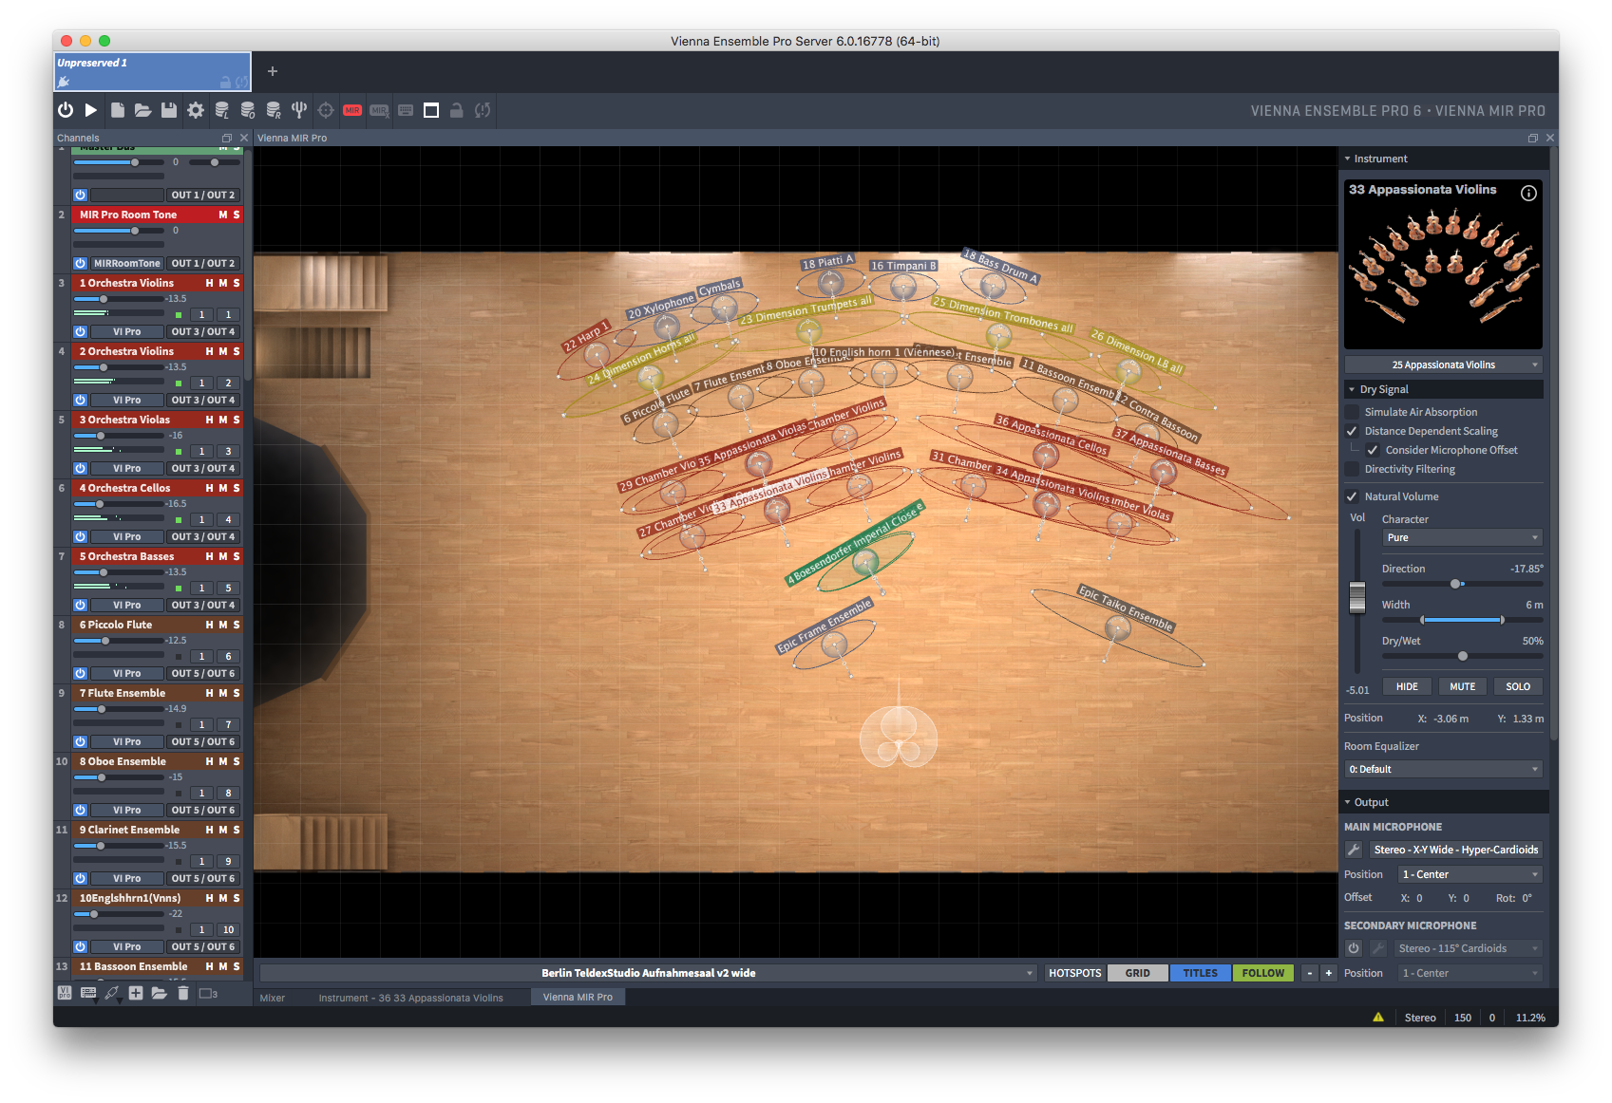Image resolution: width=1612 pixels, height=1103 pixels.
Task: Collapse the Output section
Action: tap(1348, 802)
